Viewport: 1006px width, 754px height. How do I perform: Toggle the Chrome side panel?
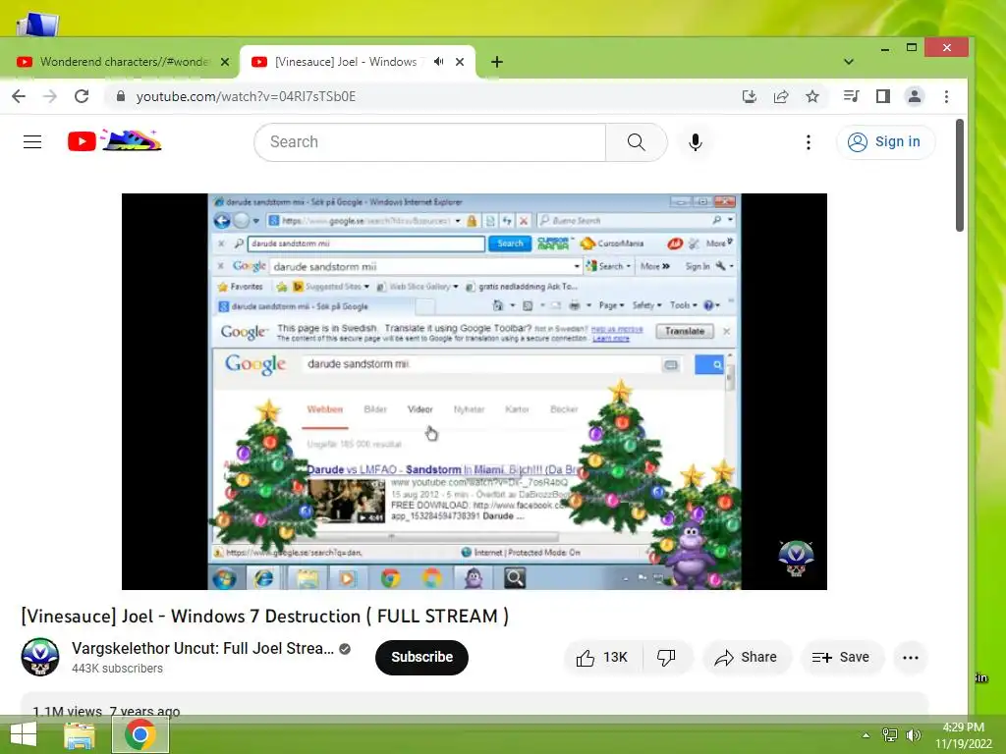pyautogui.click(x=883, y=97)
